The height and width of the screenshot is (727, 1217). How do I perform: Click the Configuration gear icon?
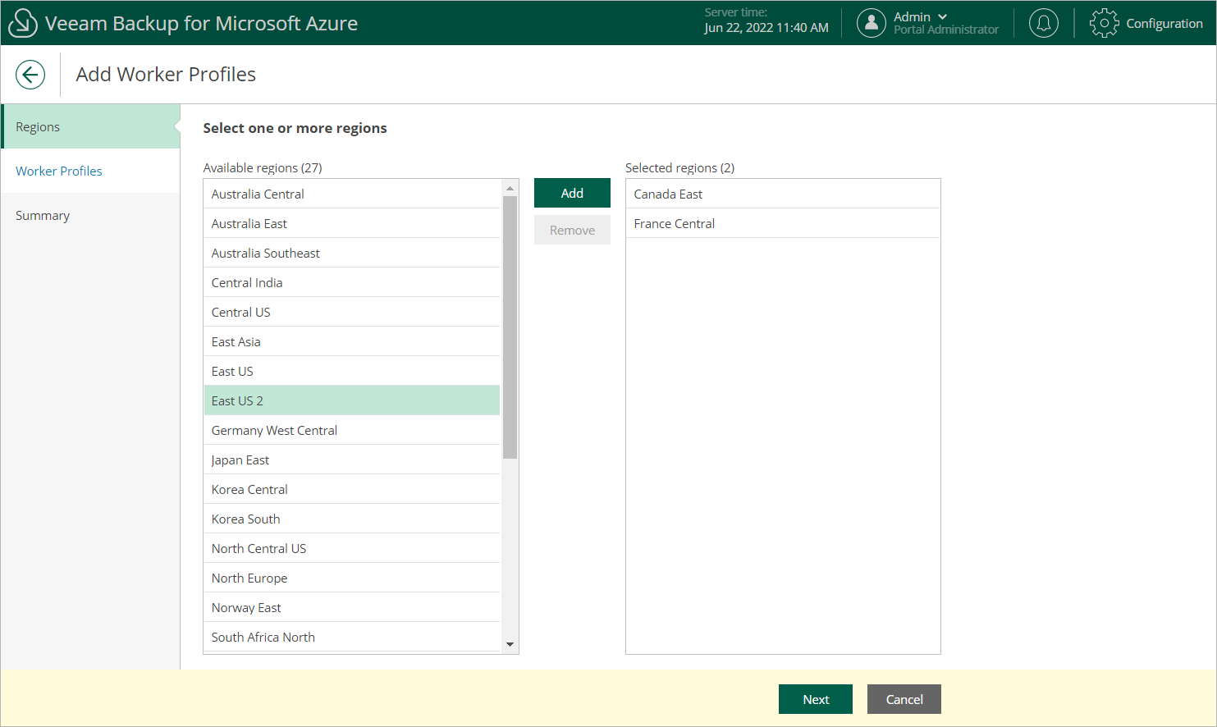[x=1104, y=23]
